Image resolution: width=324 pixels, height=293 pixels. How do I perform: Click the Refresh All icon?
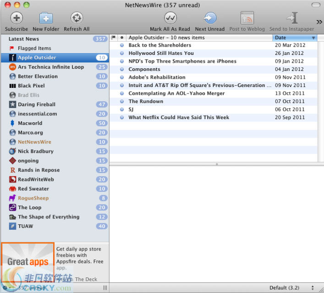click(x=77, y=18)
